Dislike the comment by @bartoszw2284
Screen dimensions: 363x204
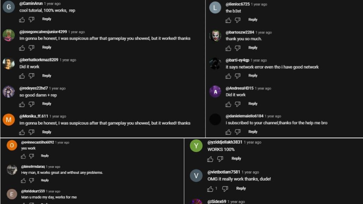237,48
